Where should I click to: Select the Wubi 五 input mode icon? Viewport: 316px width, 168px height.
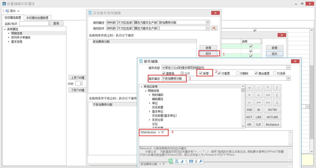click(x=177, y=161)
